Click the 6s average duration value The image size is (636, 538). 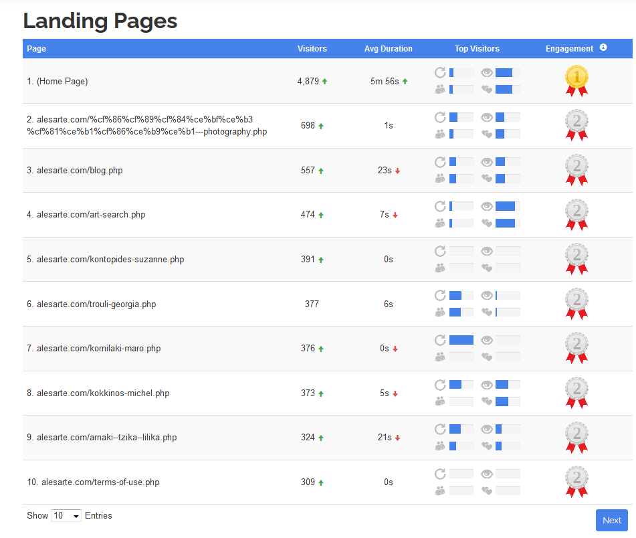(x=388, y=304)
